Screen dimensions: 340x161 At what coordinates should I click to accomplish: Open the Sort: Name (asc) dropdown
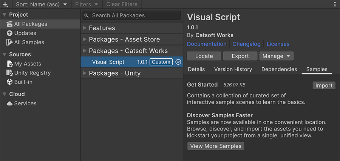pyautogui.click(x=42, y=4)
